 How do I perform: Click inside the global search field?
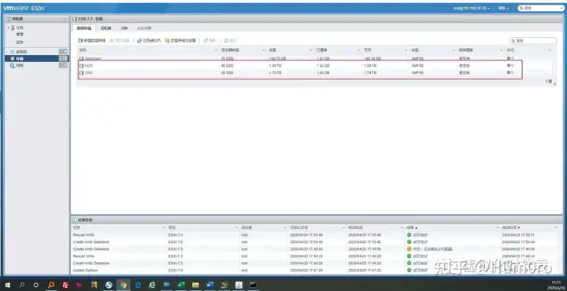pyautogui.click(x=541, y=8)
